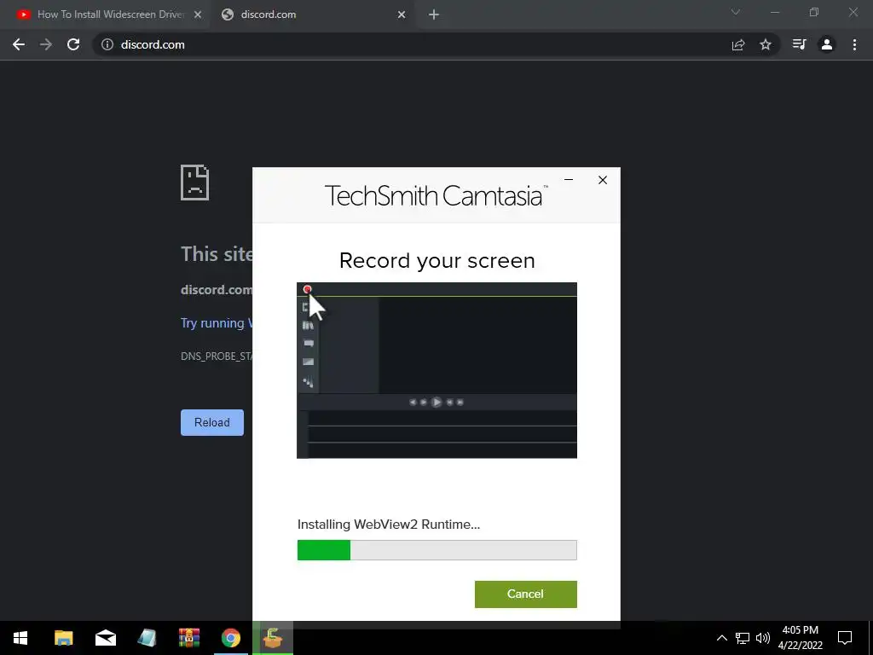This screenshot has width=873, height=655.
Task: Open the tab search dropdown arrow
Action: (736, 12)
